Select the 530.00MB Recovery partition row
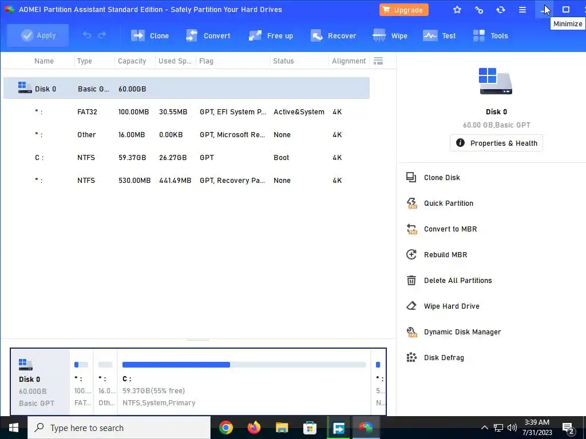 click(187, 180)
